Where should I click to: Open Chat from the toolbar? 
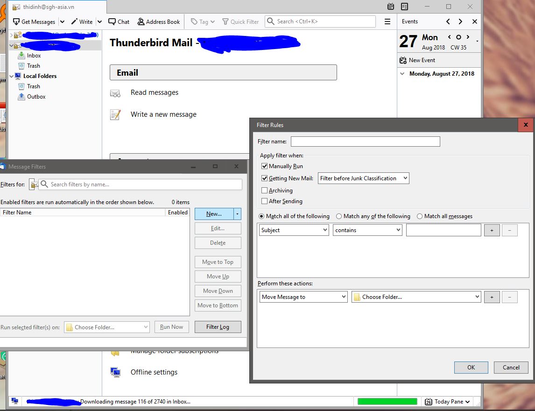click(x=119, y=21)
